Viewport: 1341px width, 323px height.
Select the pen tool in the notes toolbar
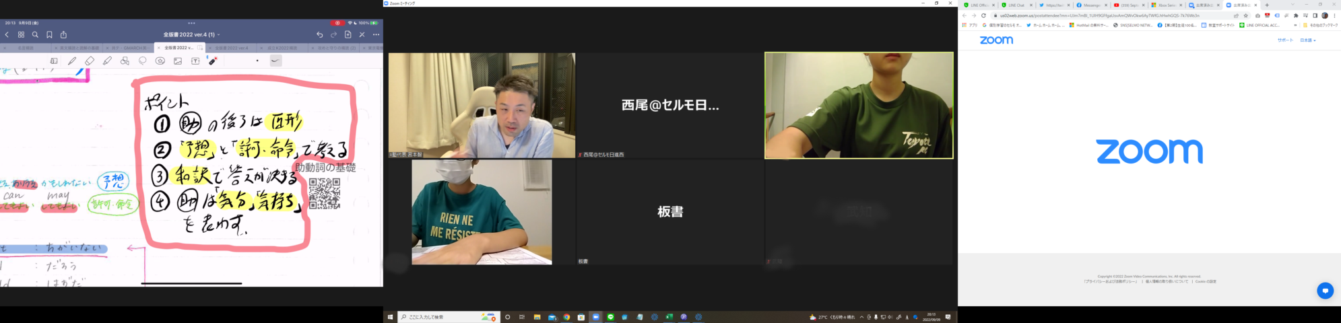click(72, 61)
